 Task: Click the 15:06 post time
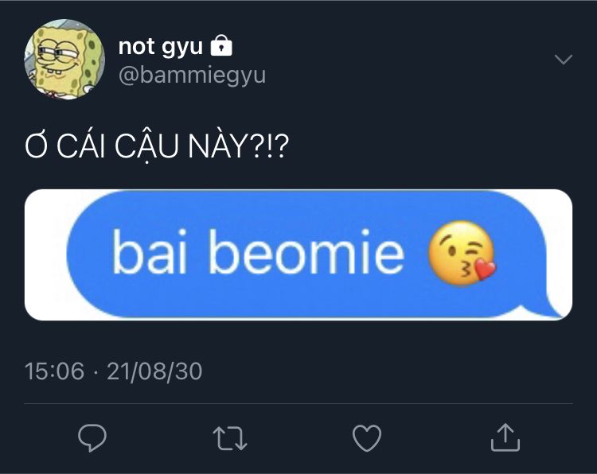(x=54, y=371)
